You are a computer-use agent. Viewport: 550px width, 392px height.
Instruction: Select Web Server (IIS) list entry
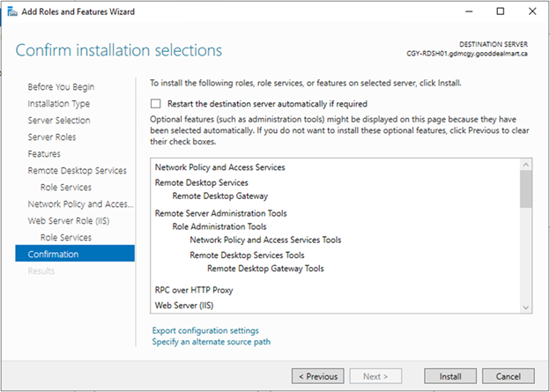coord(184,306)
